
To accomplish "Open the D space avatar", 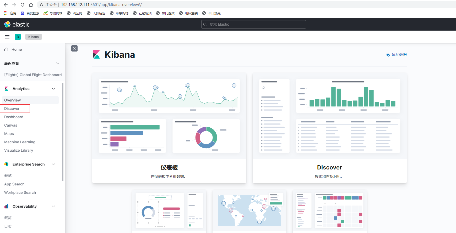I will click(x=18, y=37).
